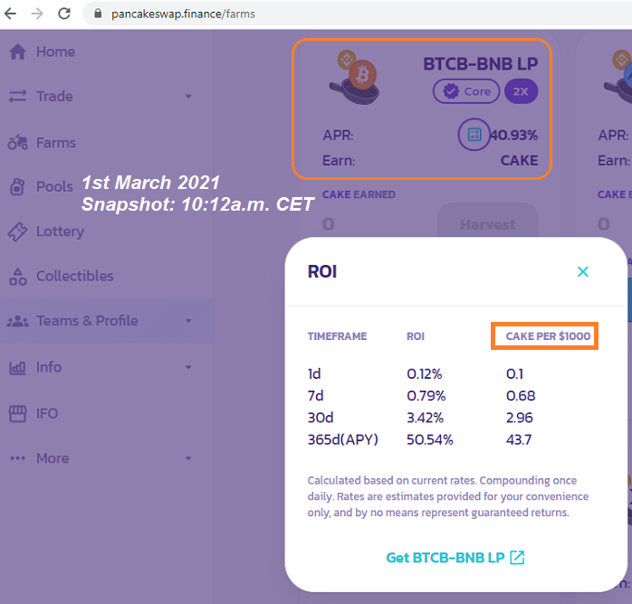
Task: Open the Home menu item
Action: (55, 52)
